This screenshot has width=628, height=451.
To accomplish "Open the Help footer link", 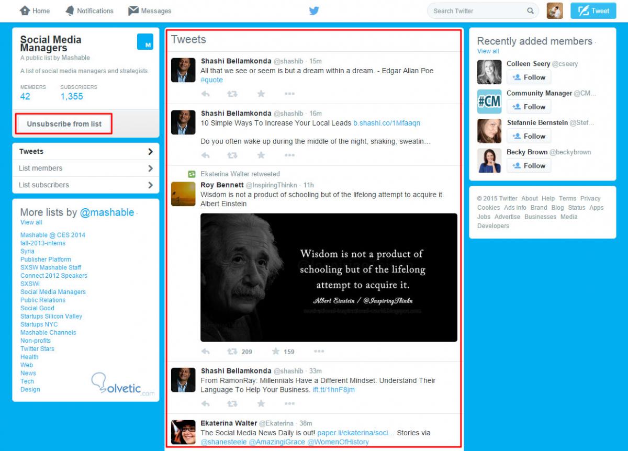I will [x=548, y=199].
